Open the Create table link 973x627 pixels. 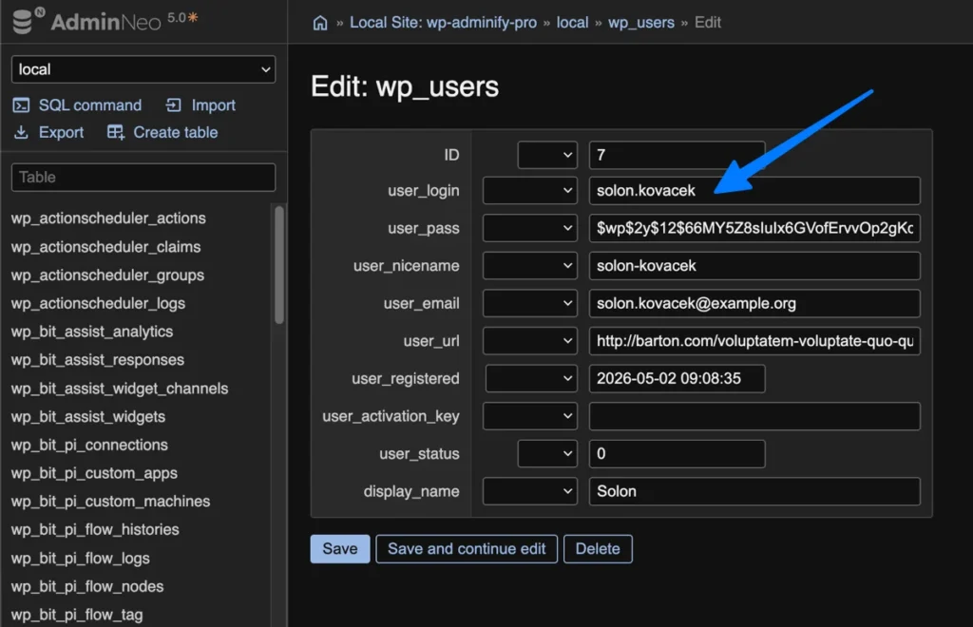(x=176, y=132)
